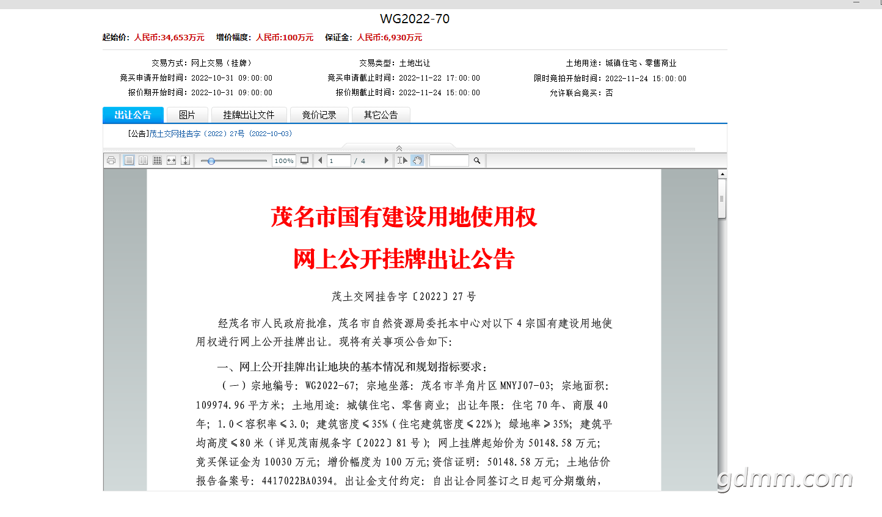Collapse the announcement panel with double chevron
882x517 pixels.
click(399, 148)
